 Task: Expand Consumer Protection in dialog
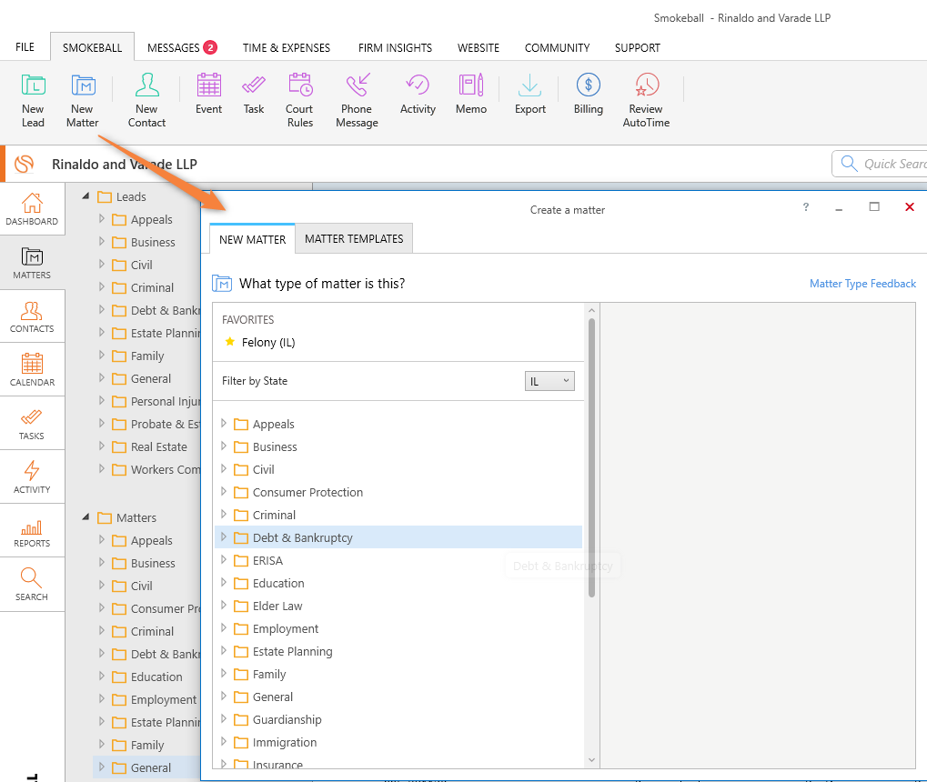click(x=224, y=492)
